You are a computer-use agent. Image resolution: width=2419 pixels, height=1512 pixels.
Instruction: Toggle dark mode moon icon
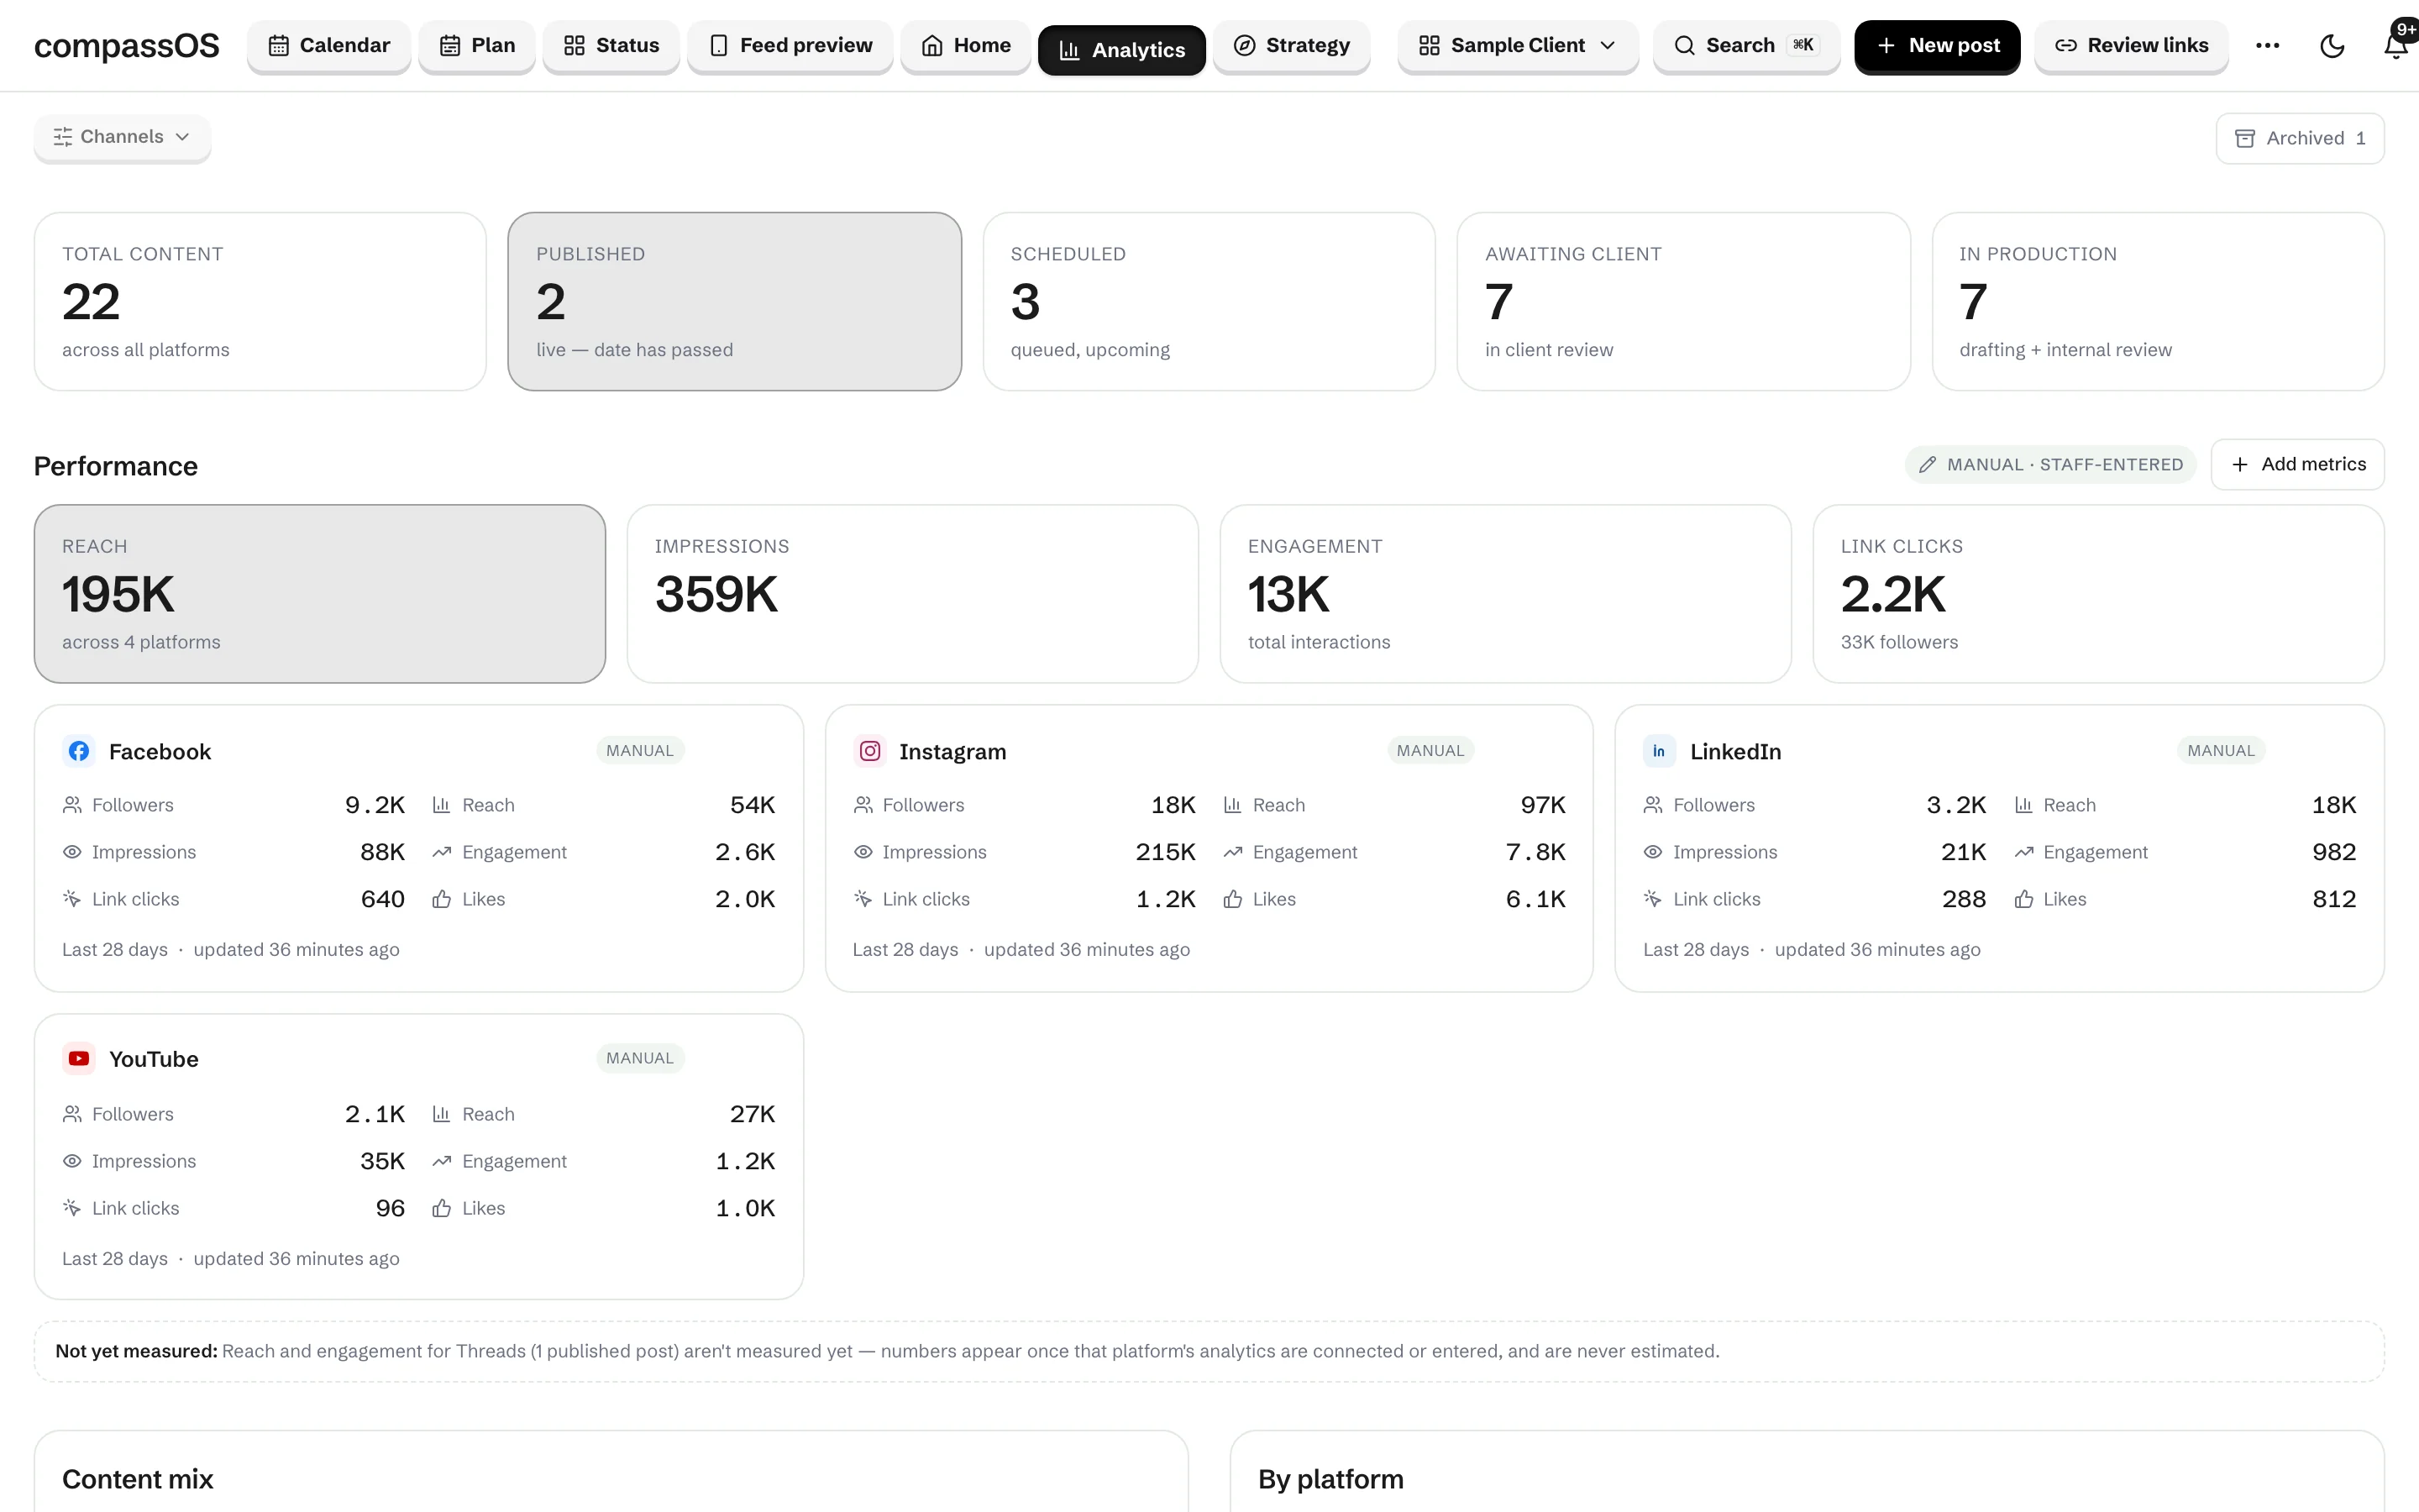2332,46
